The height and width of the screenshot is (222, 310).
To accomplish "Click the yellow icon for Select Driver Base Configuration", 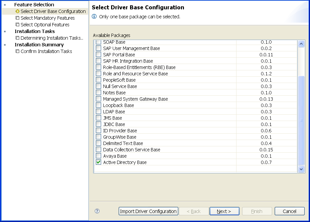I will point(17,11).
